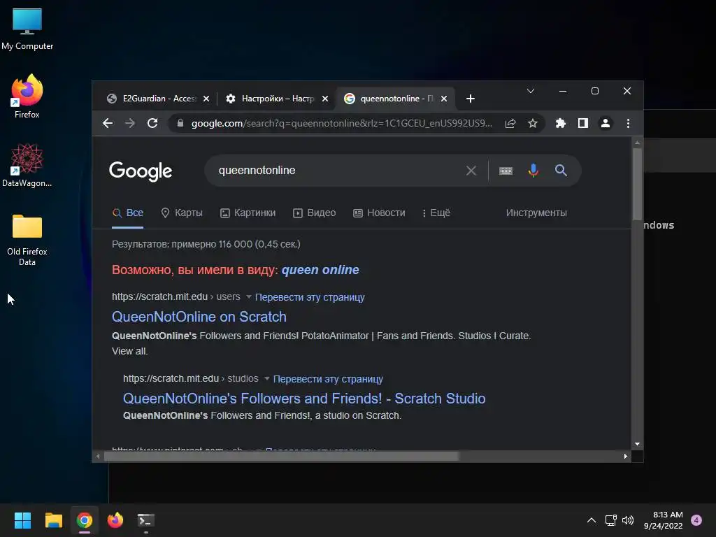Expand the dropdown beside scratch.mit.edu users
The height and width of the screenshot is (537, 716).
pos(249,296)
